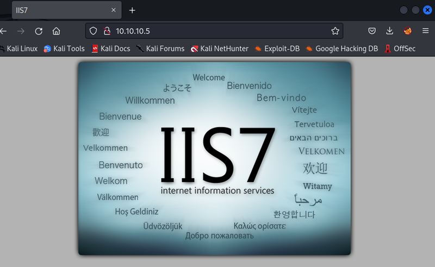The height and width of the screenshot is (267, 435).
Task: Bookmark this page with the star icon
Action: [x=335, y=31]
